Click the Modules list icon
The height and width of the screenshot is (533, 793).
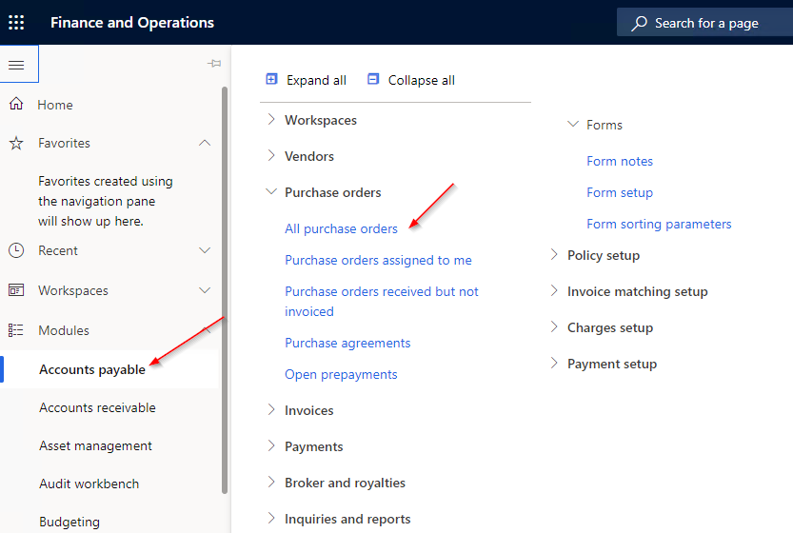click(16, 330)
